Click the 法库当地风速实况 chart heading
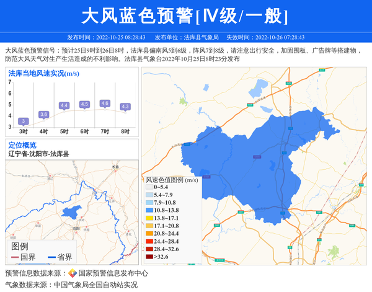Screen dimensions: 372x292 43,73
